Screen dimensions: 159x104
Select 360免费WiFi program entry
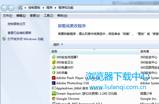tap(65, 68)
